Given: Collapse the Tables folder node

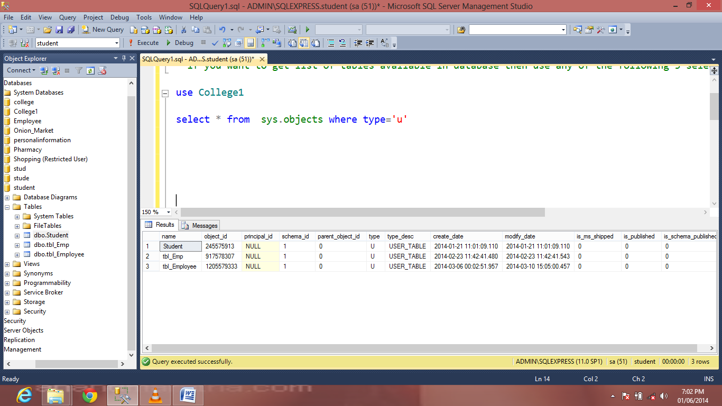Looking at the screenshot, I should [x=7, y=207].
